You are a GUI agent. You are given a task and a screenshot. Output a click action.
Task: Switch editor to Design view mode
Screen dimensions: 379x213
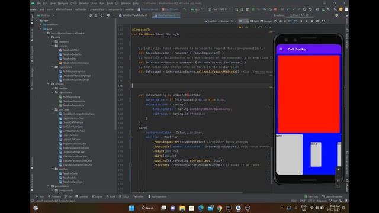[266, 21]
